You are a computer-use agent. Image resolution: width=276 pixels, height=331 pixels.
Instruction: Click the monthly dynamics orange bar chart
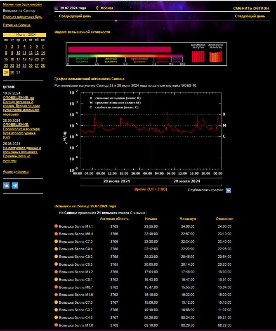(x=216, y=56)
